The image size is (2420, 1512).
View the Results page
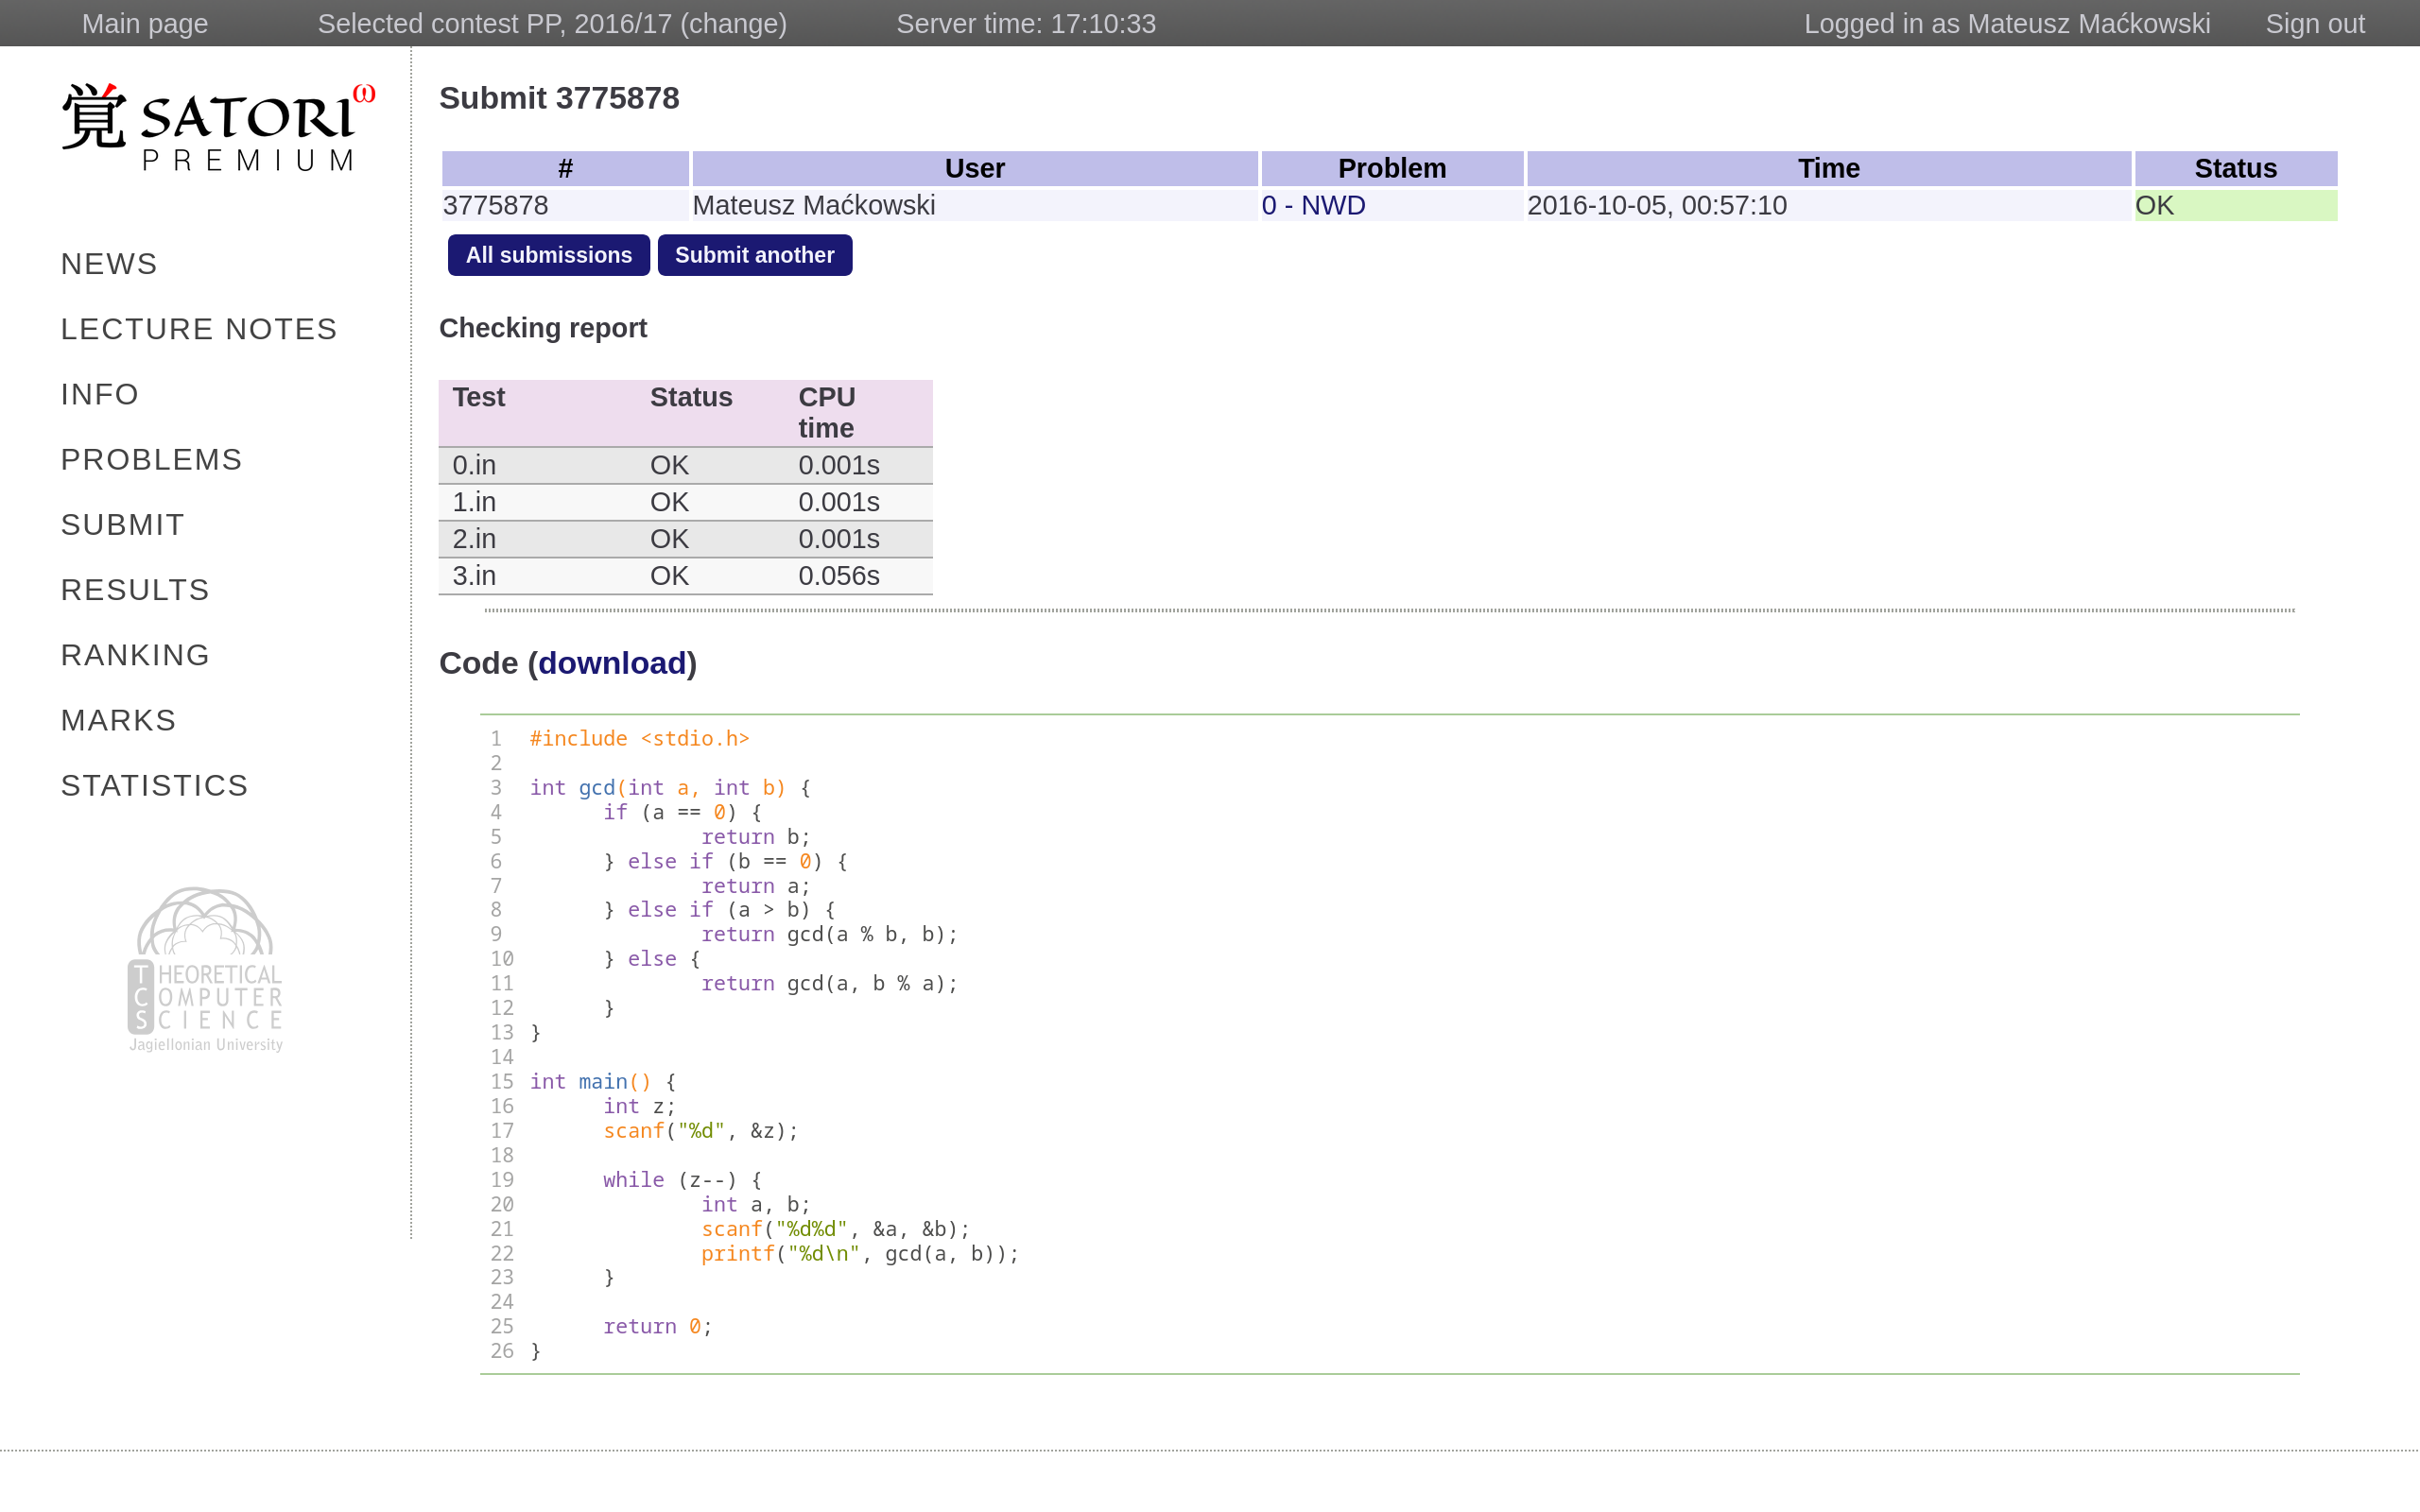click(x=136, y=590)
